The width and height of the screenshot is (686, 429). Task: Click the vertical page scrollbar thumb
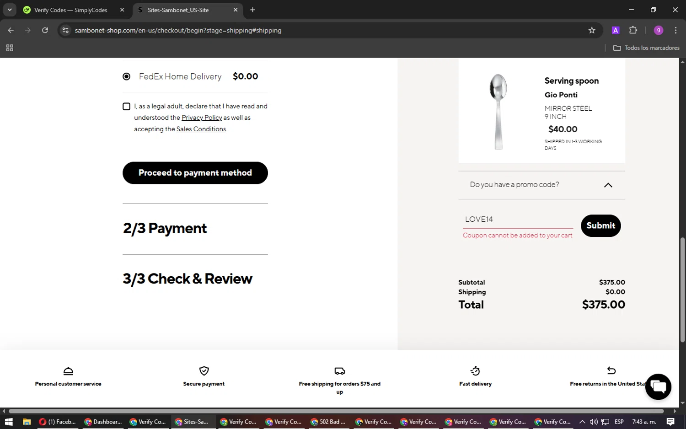tap(682, 290)
